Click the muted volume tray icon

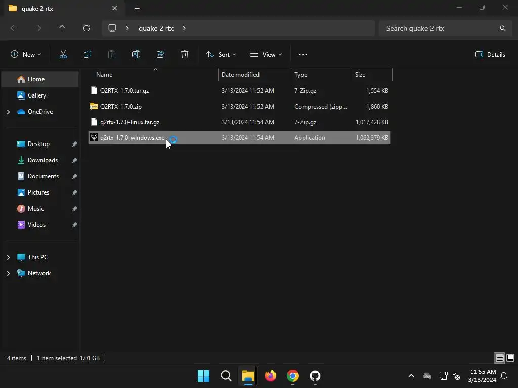coord(456,376)
